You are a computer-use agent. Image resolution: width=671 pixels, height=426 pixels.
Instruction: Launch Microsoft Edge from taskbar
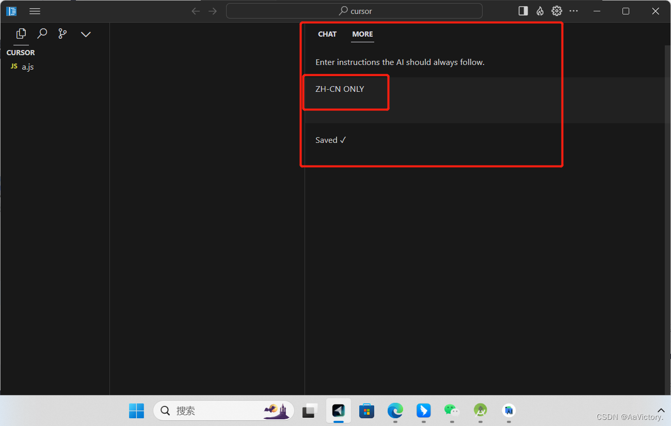click(x=395, y=411)
